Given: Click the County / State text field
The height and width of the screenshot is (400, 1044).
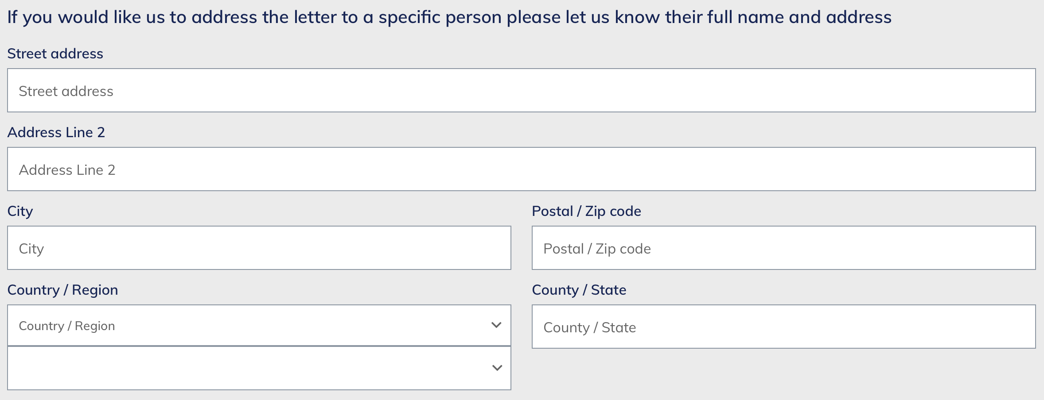Looking at the screenshot, I should [783, 327].
